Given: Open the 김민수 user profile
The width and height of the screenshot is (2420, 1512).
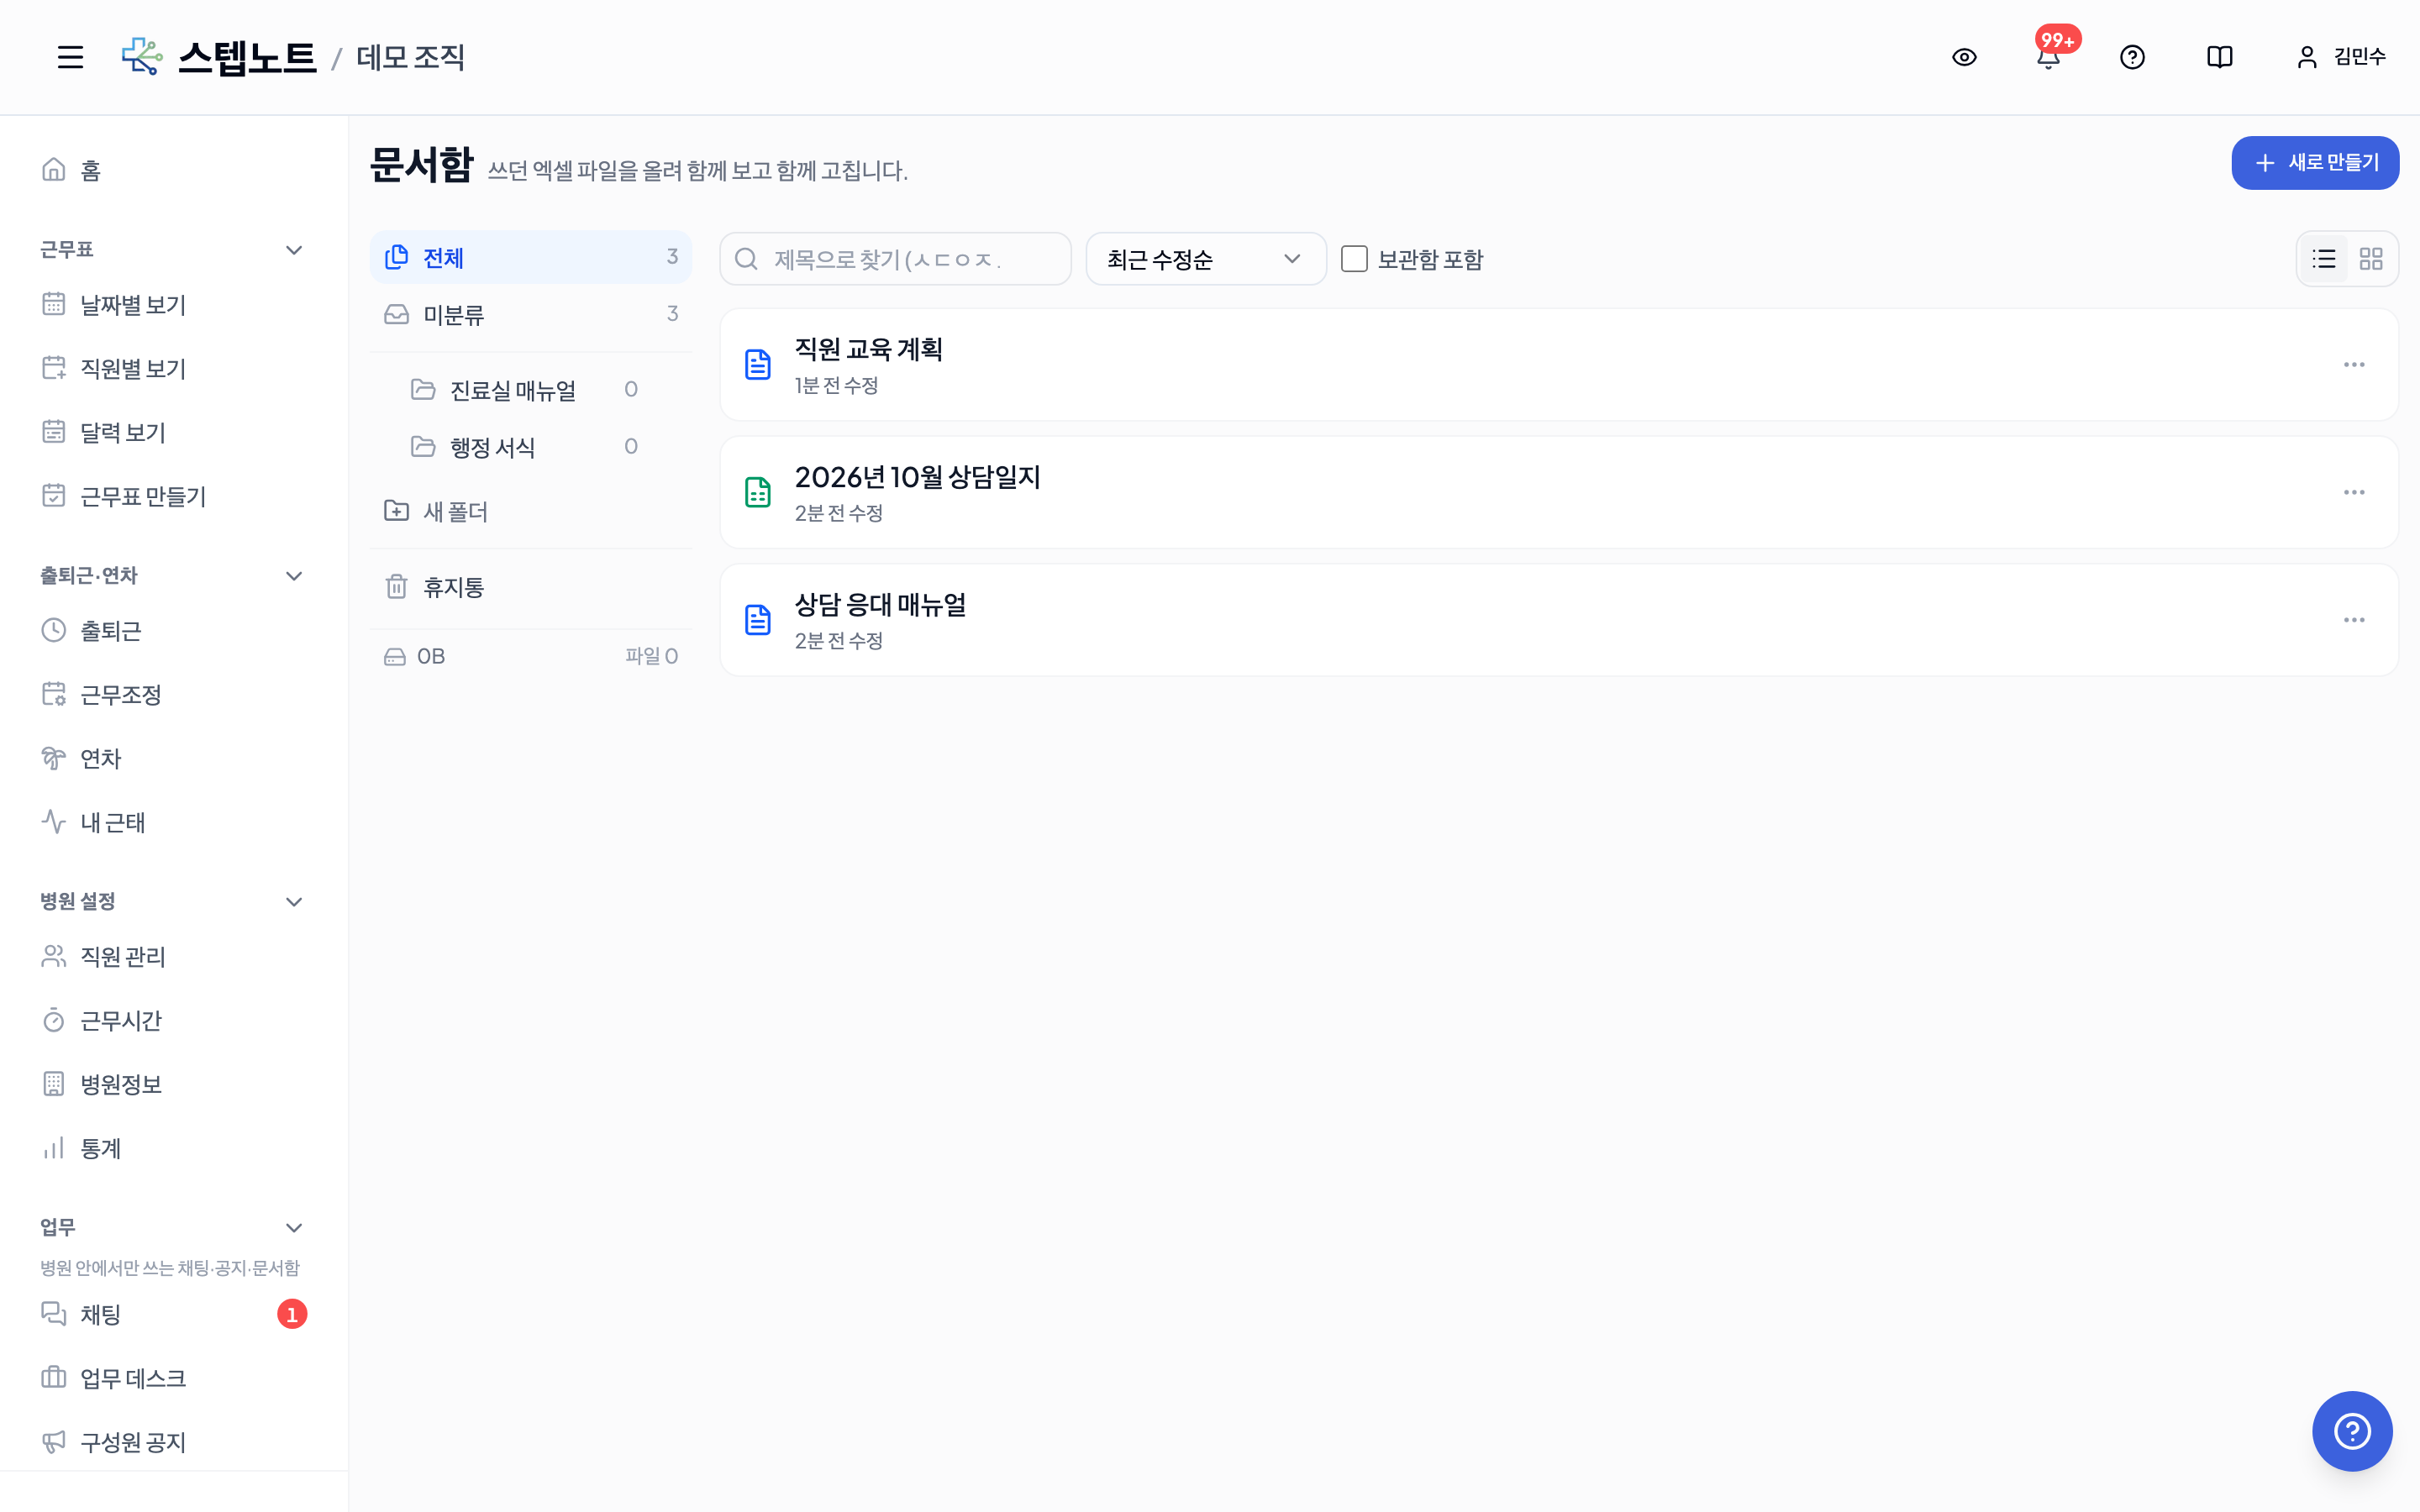Looking at the screenshot, I should click(2340, 57).
